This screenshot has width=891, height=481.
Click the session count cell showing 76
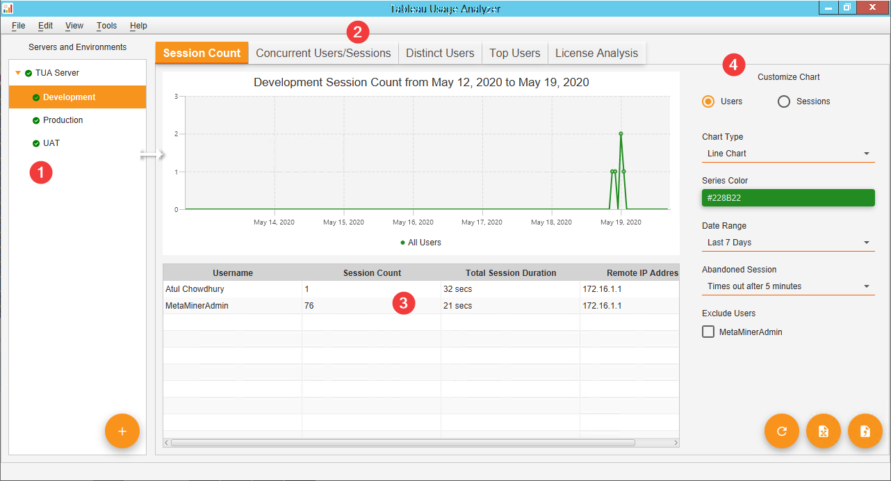coord(372,306)
